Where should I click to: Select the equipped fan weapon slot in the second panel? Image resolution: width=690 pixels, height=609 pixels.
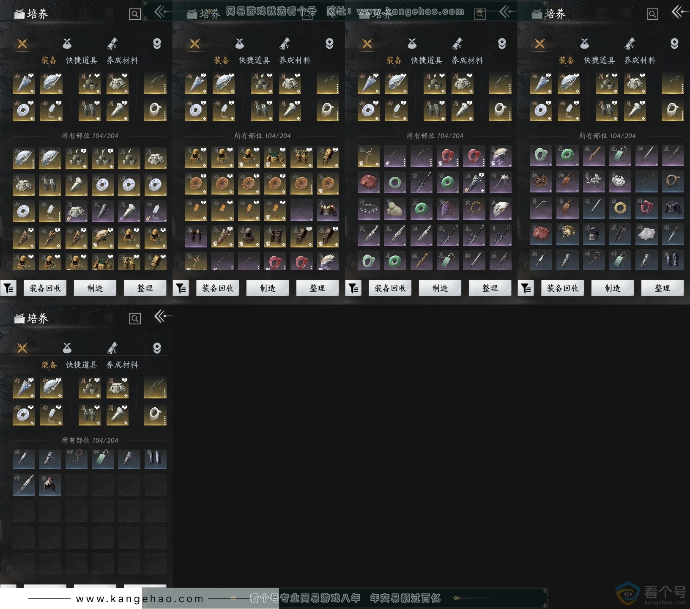224,83
